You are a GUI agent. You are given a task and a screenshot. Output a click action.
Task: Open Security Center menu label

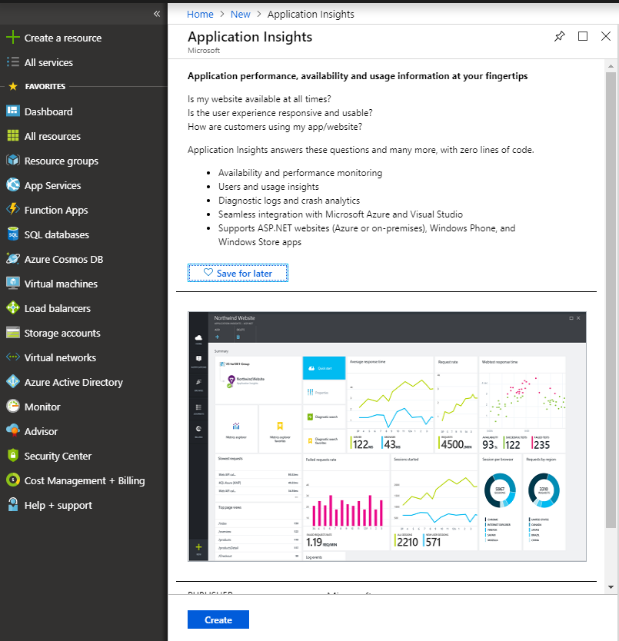(58, 457)
